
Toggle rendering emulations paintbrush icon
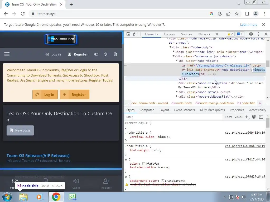(254, 117)
